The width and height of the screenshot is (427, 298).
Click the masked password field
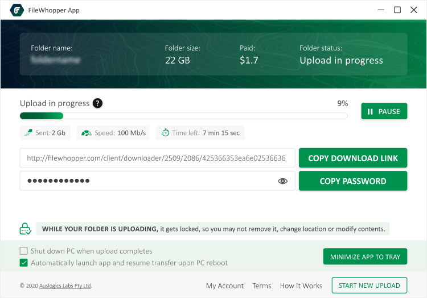coord(157,181)
